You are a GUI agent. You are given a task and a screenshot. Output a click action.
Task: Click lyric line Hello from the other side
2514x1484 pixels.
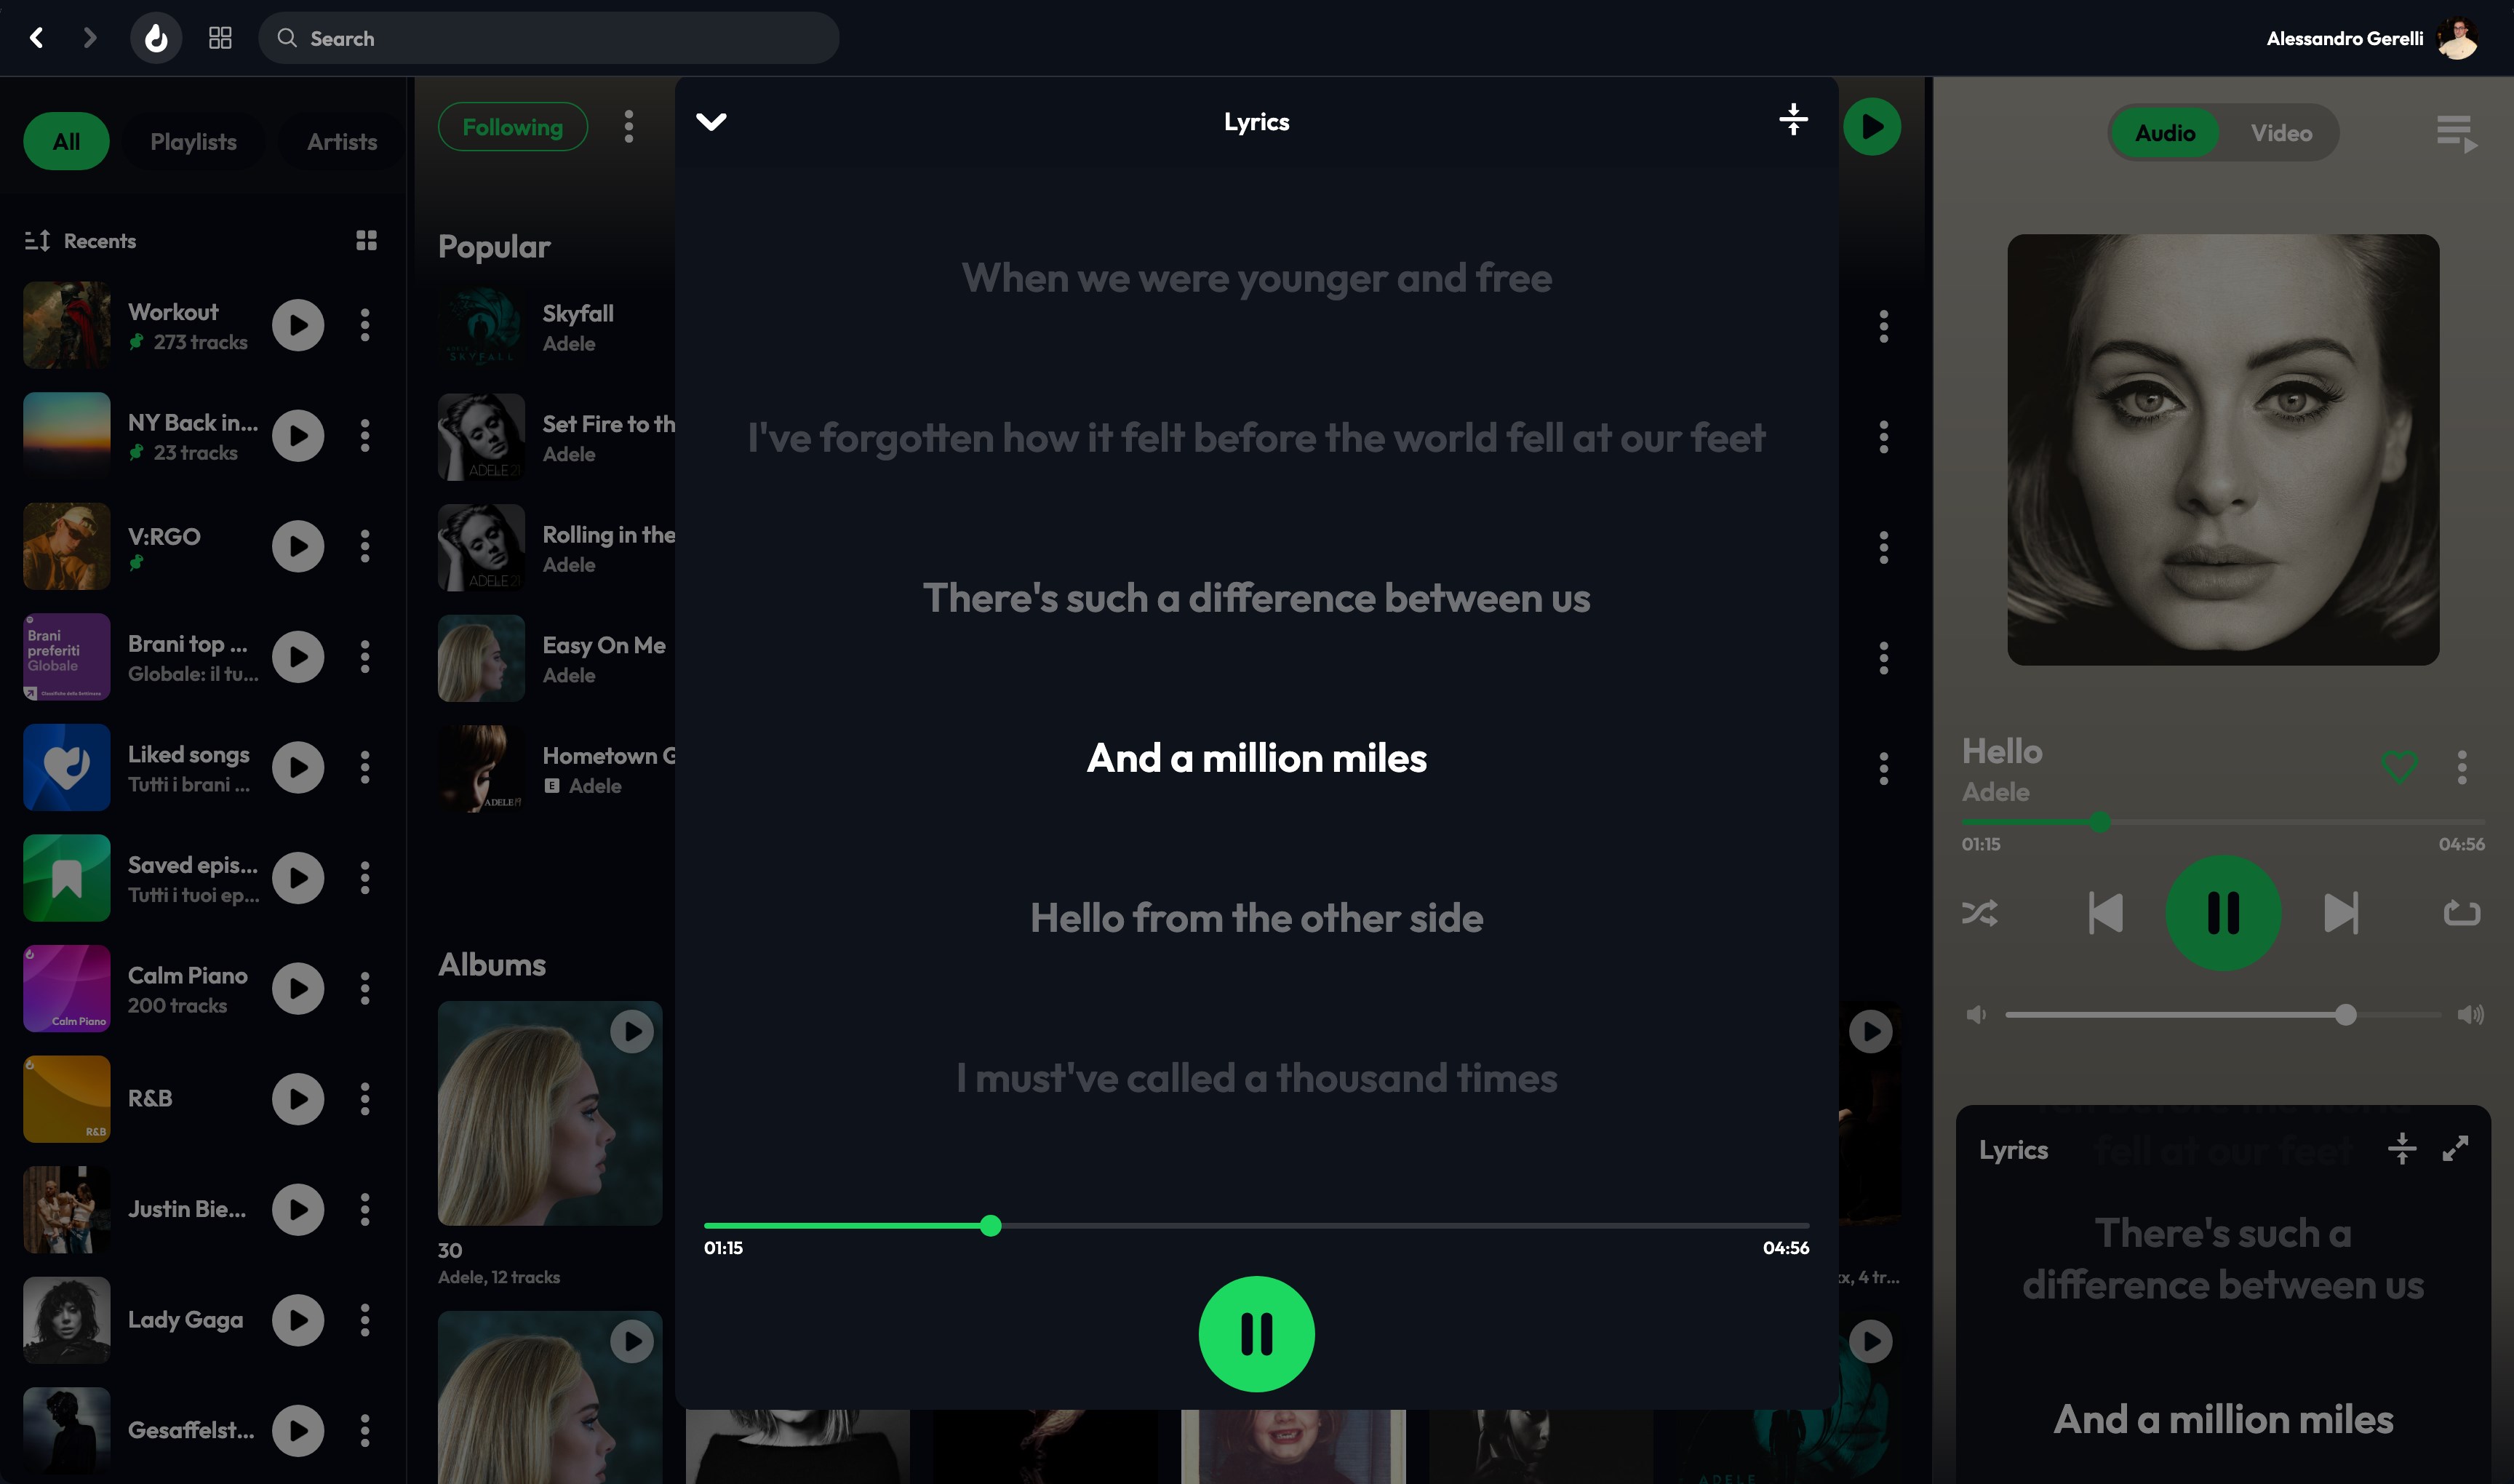[x=1256, y=918]
